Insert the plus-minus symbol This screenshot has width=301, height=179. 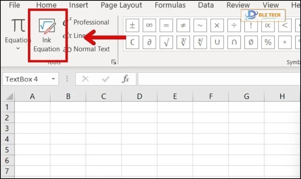(132, 25)
